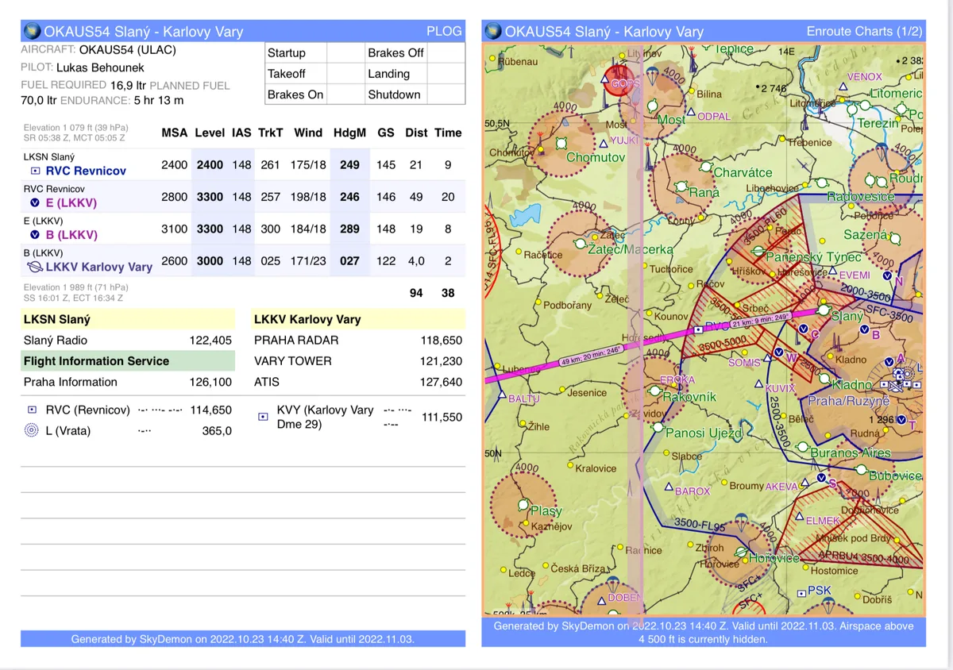The height and width of the screenshot is (670, 953).
Task: Select the PSK navaid symbol on the chart
Action: (801, 591)
